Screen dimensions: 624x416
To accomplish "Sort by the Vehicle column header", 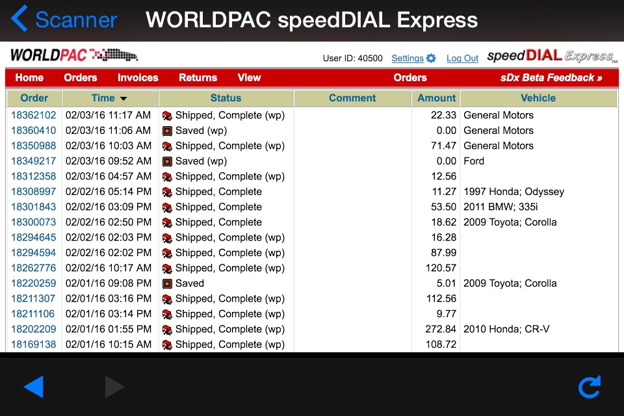I will click(538, 98).
